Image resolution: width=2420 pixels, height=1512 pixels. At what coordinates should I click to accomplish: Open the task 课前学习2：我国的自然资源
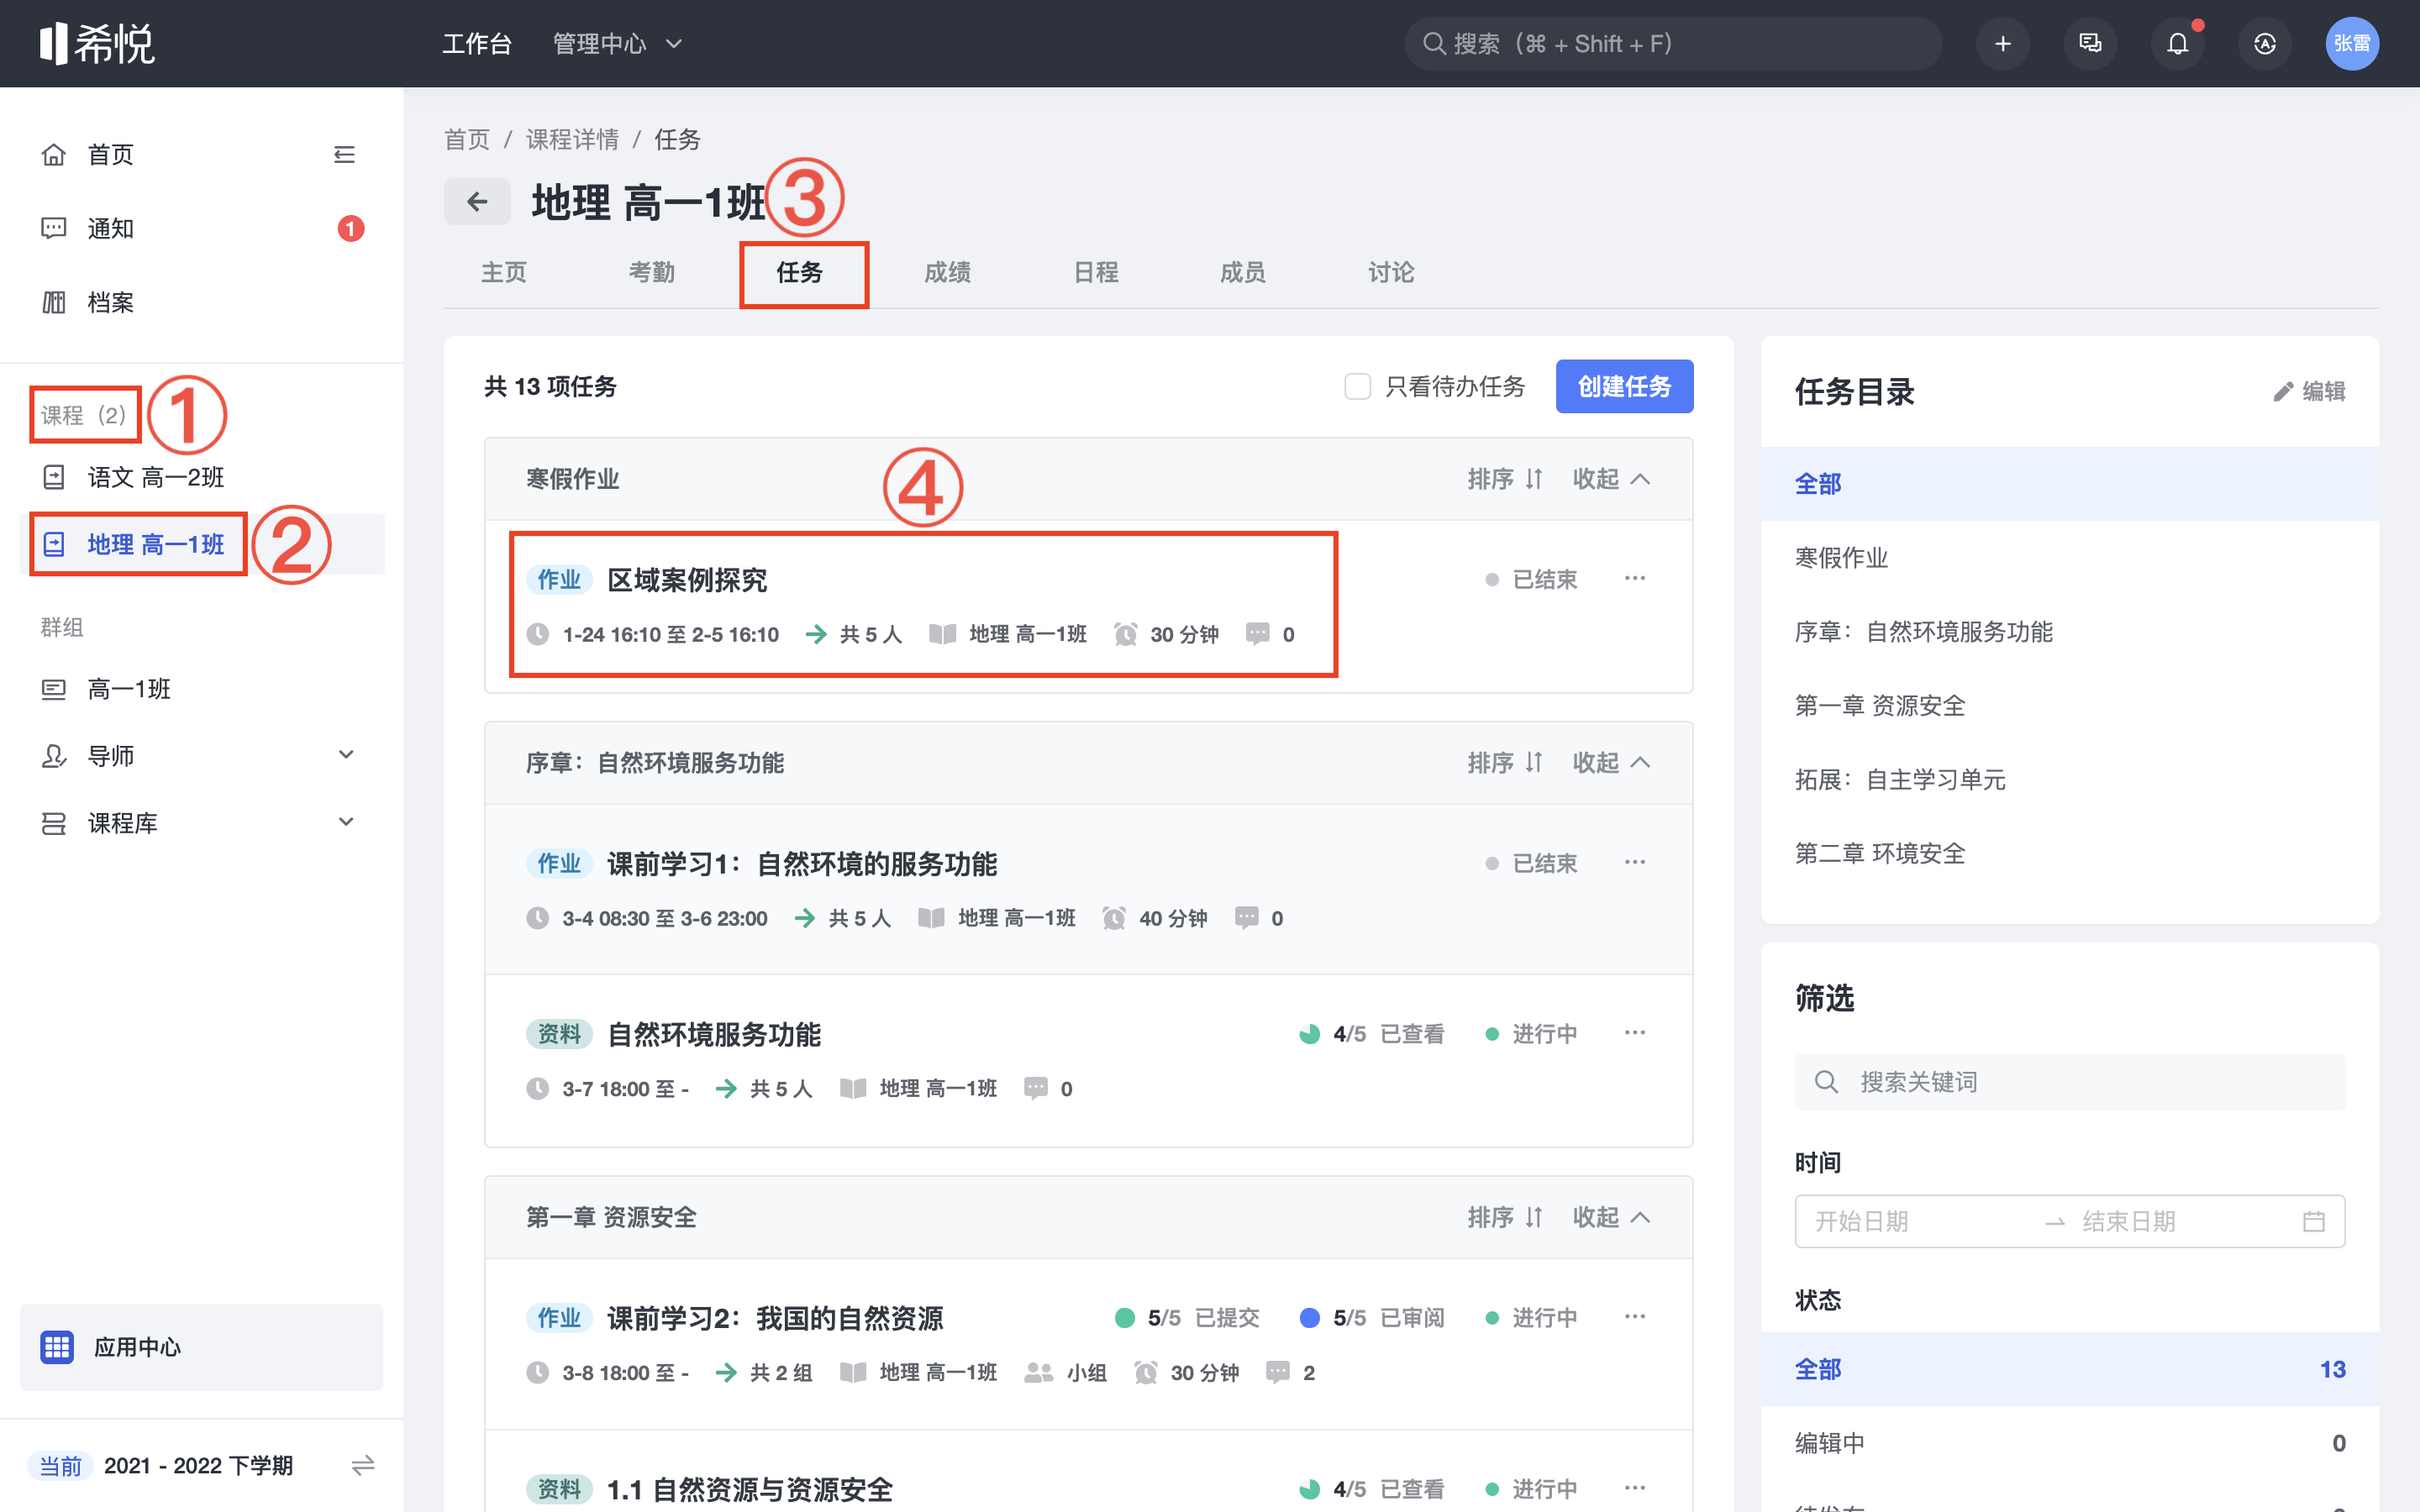click(775, 1318)
